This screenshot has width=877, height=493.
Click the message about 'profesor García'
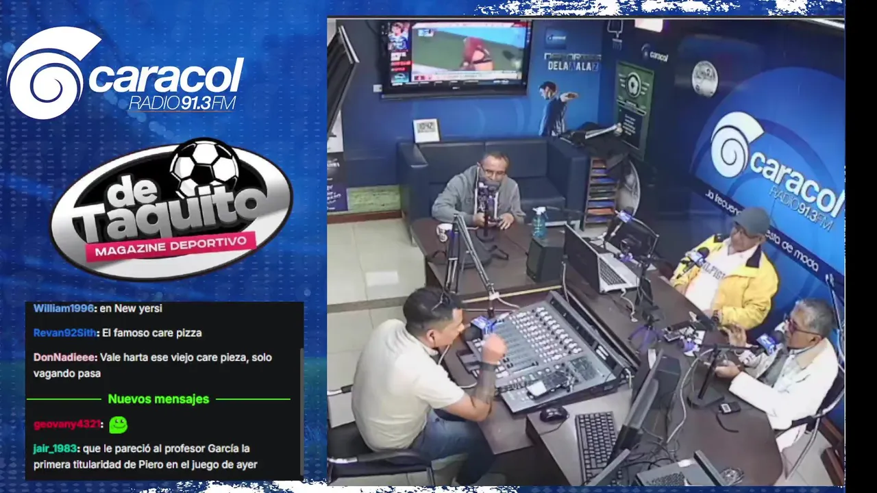pos(145,457)
